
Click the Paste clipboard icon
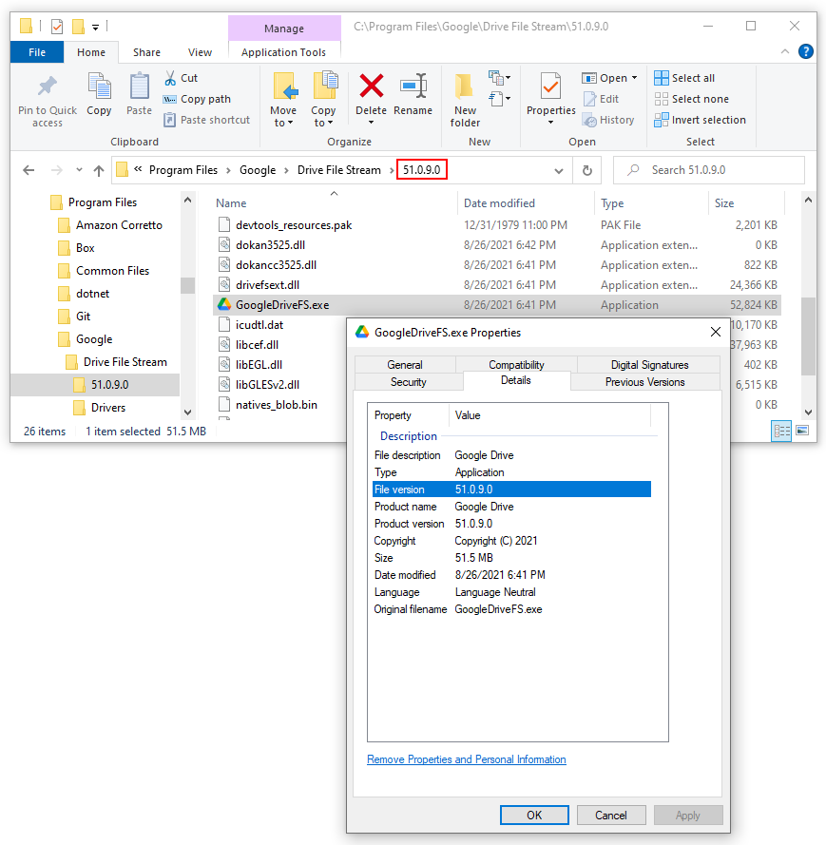139,86
